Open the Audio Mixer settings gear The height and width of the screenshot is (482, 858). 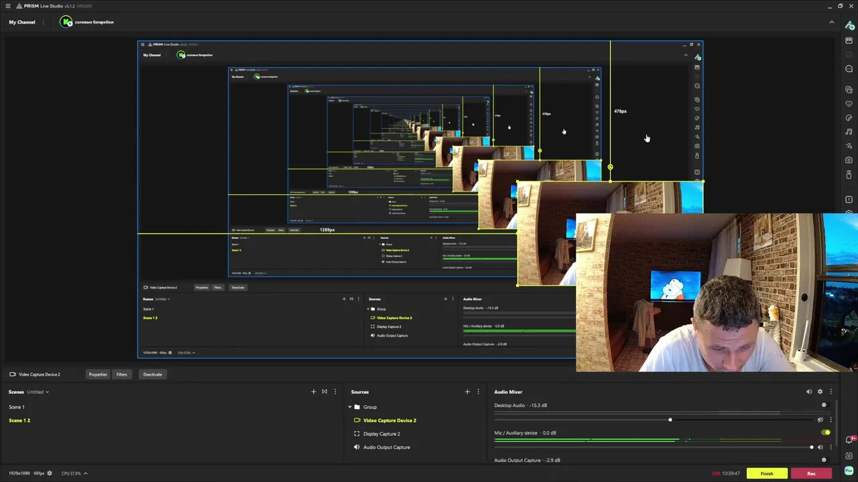pos(820,392)
